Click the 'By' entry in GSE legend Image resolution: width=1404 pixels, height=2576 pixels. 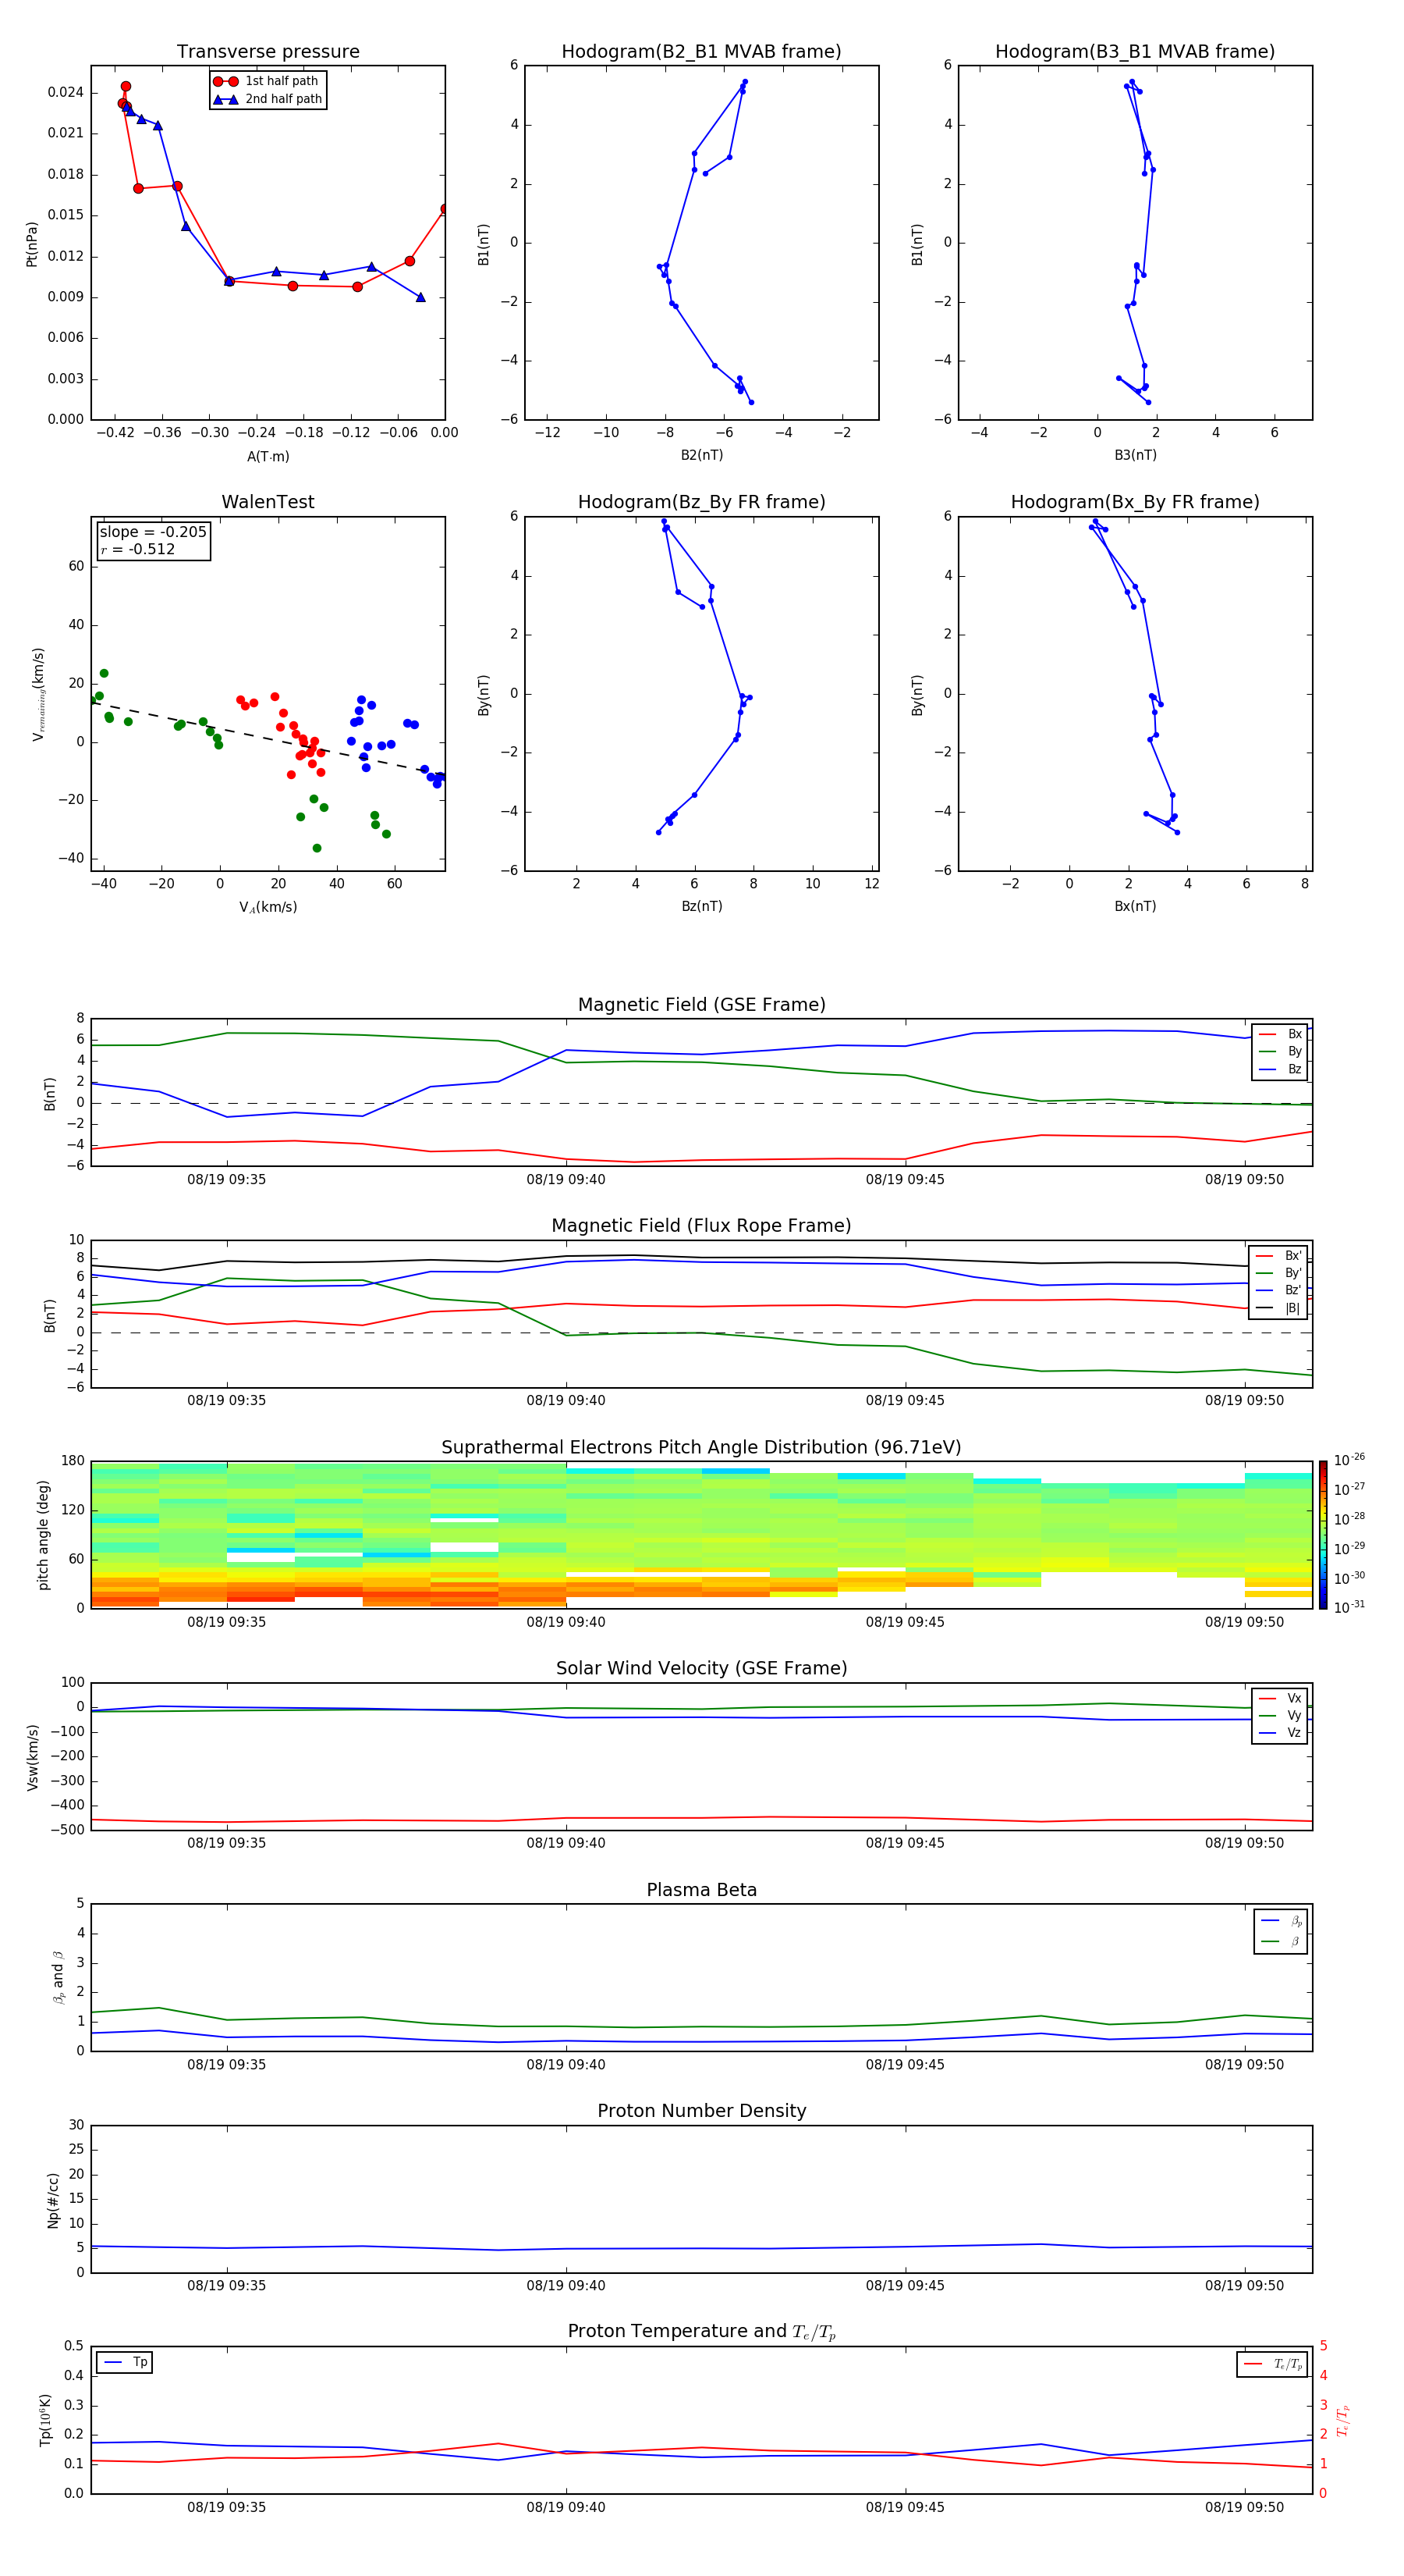pos(1280,1052)
